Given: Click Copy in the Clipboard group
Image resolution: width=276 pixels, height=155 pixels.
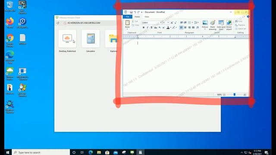Looking at the screenshot, I should (135, 25).
